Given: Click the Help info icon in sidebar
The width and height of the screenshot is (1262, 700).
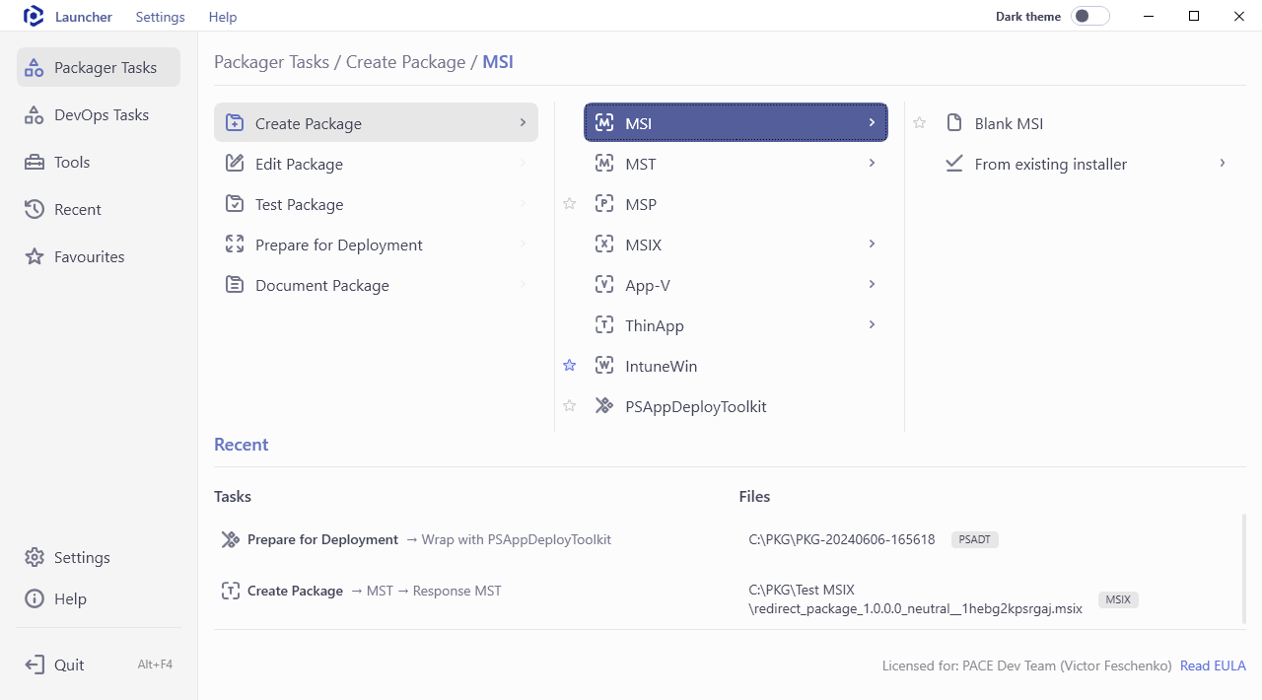Looking at the screenshot, I should [x=35, y=598].
